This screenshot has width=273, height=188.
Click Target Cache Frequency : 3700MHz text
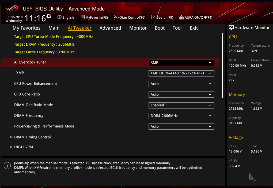pos(44,52)
